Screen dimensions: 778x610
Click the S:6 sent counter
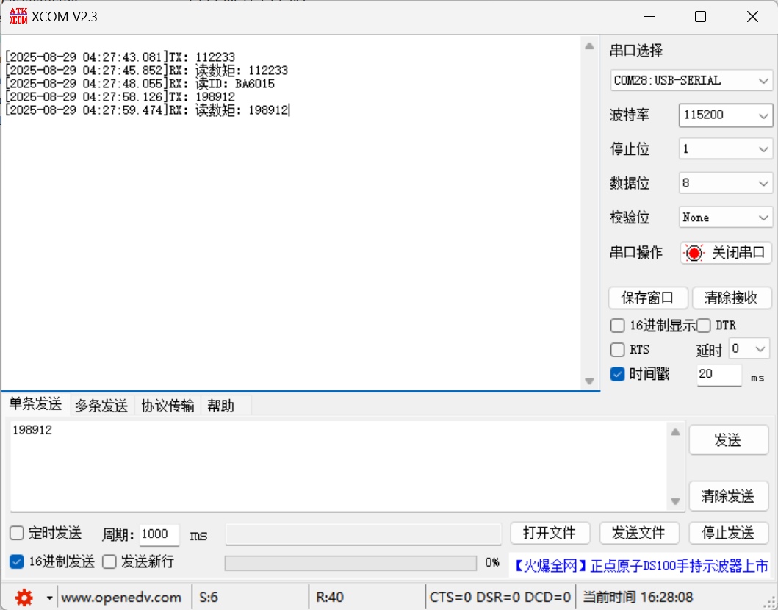point(209,598)
